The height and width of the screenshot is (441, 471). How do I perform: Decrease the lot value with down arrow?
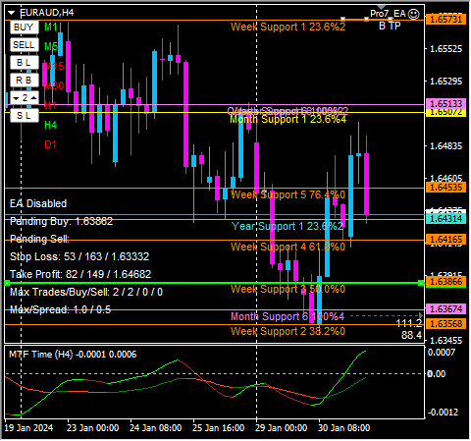[16, 98]
